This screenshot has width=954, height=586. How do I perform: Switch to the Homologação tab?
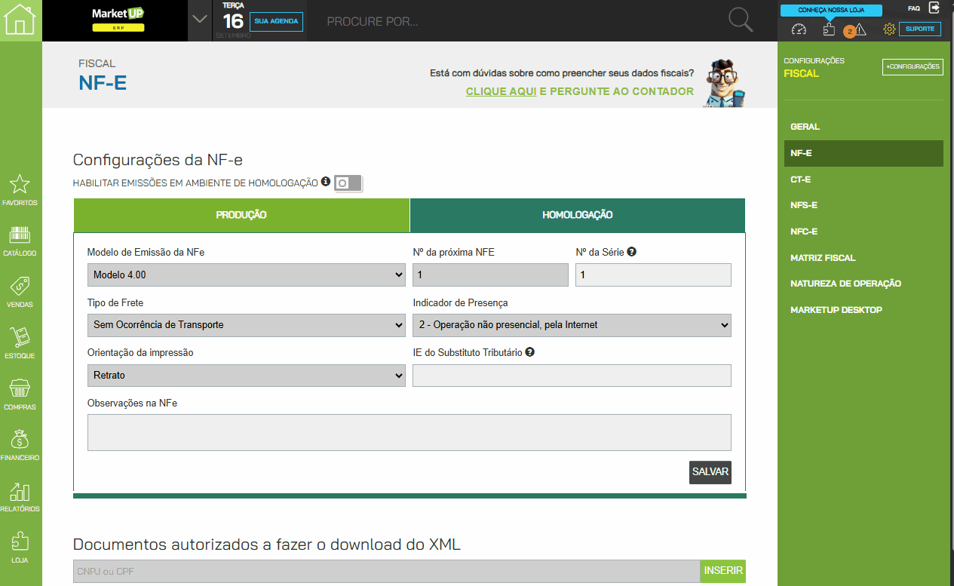coord(578,215)
